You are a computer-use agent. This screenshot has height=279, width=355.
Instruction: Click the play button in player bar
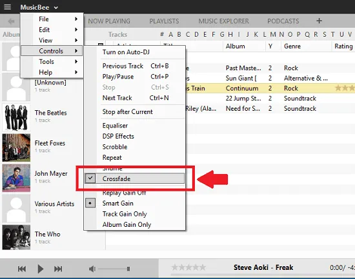click(40, 269)
